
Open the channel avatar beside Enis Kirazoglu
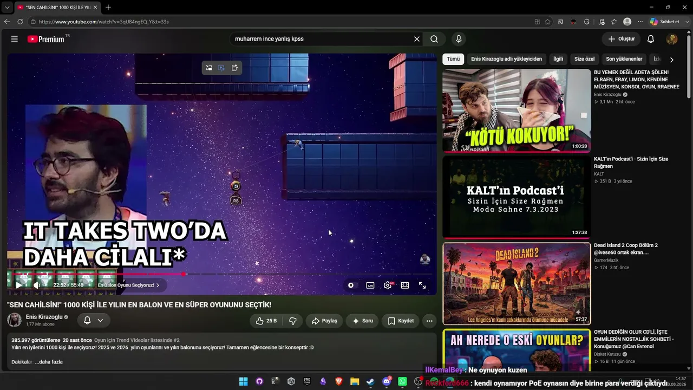(x=15, y=320)
